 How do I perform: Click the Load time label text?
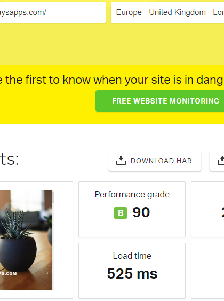coord(132,256)
